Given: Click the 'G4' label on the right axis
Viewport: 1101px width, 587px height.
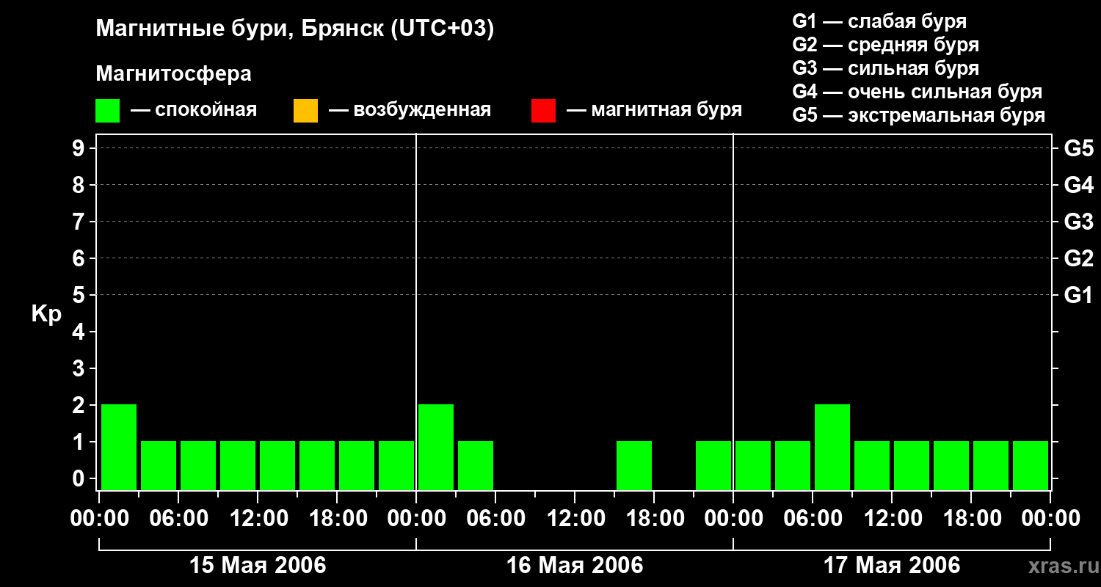Looking at the screenshot, I should point(1079,185).
